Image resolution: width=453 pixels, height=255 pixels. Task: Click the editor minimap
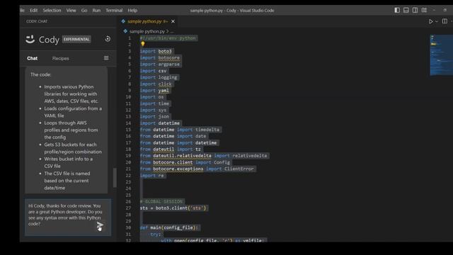[441, 55]
